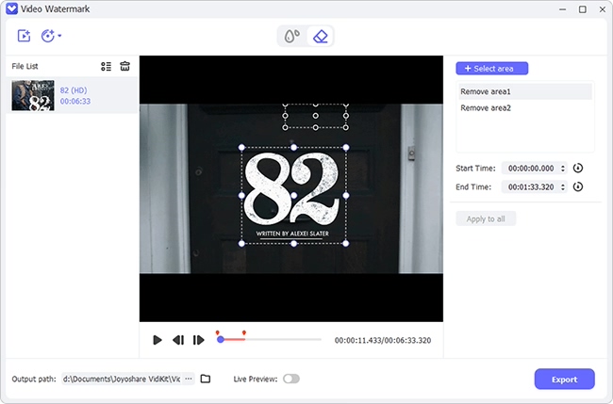Click the End Time input field

click(531, 187)
